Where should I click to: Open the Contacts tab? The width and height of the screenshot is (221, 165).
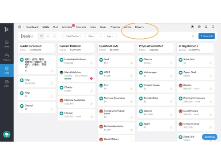81,27
